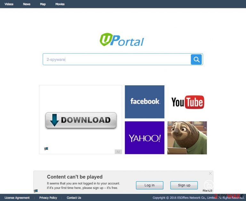The width and height of the screenshot is (246, 201).
Task: Open the Contact Us link
Action: (x=74, y=198)
